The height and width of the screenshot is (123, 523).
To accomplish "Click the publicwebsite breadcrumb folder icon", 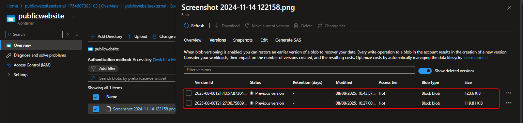I will coord(90,49).
